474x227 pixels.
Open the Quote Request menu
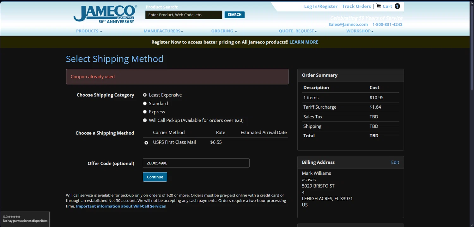297,31
